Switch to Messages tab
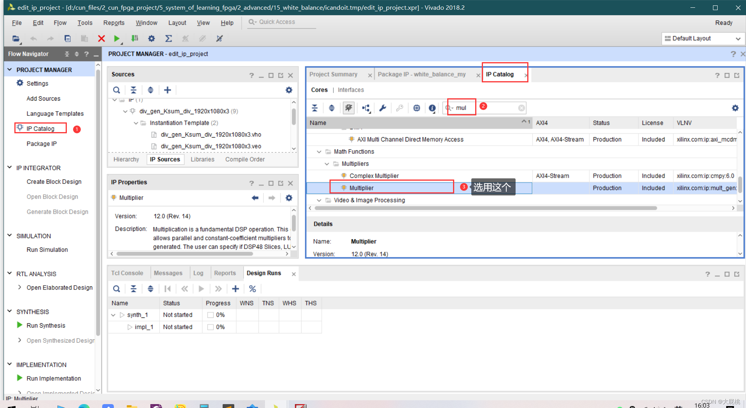This screenshot has width=746, height=408. tap(168, 273)
